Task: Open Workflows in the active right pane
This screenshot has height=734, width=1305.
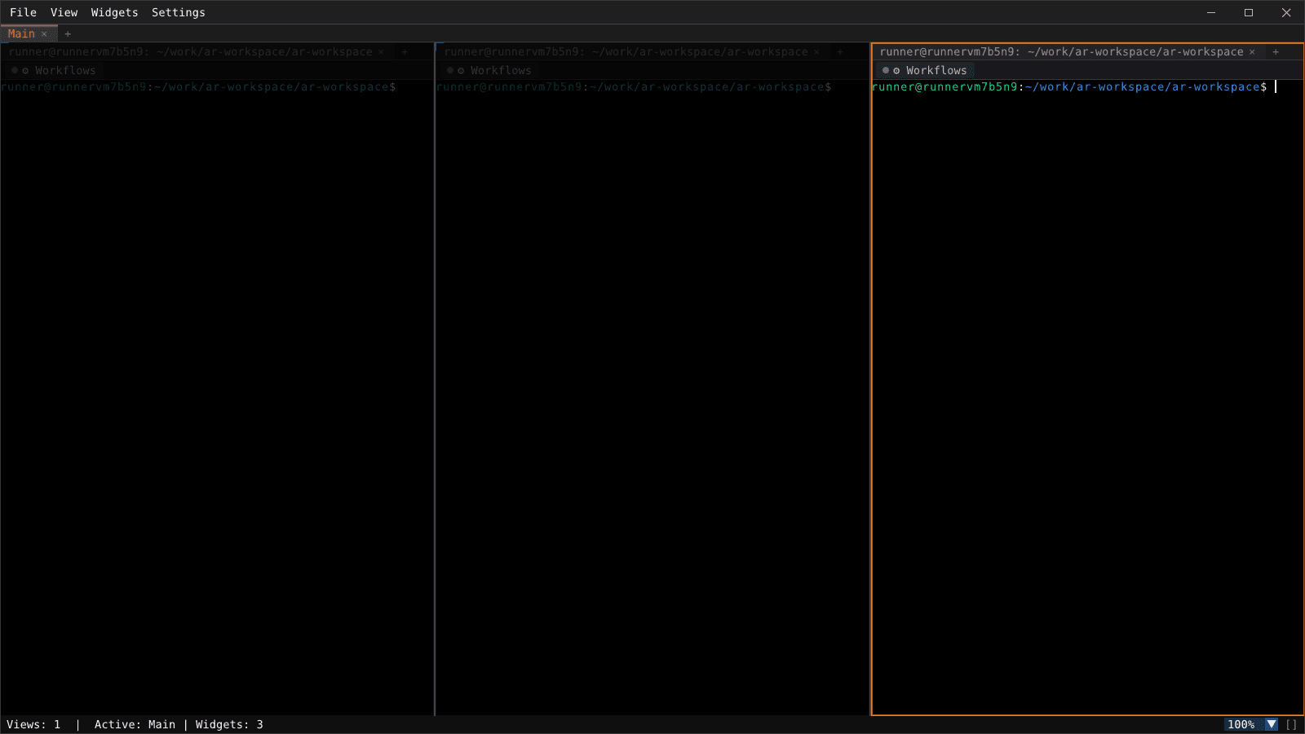Action: (925, 70)
